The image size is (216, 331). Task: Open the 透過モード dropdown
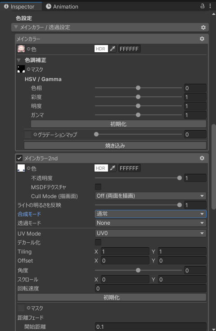[x=151, y=223]
